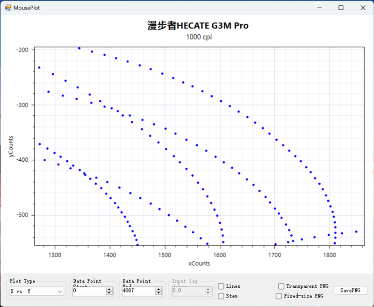Increment the Data Point Start value
Screen dimensions: 374x307
[x=109, y=289]
